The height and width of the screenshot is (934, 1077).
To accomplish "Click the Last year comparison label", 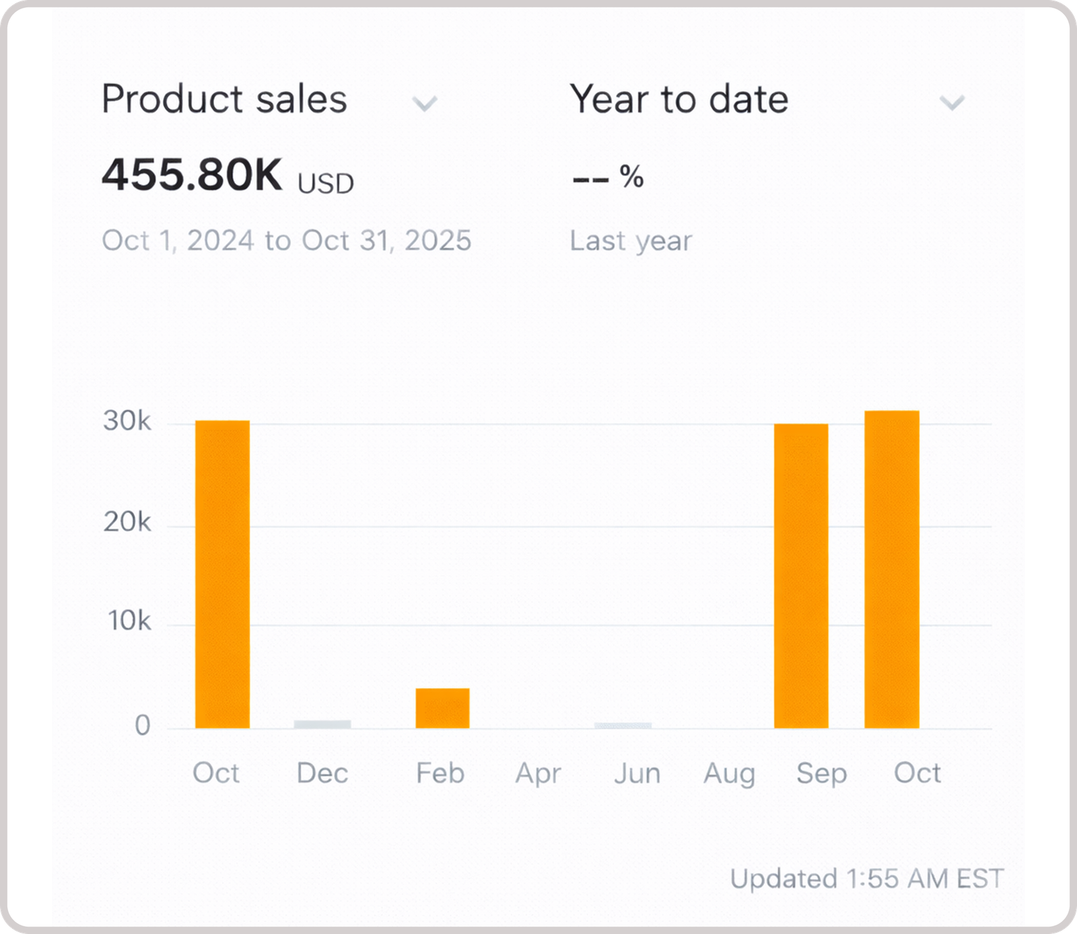I will pos(631,241).
